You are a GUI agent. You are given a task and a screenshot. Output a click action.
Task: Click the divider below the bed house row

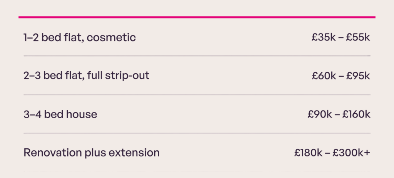(x=197, y=133)
